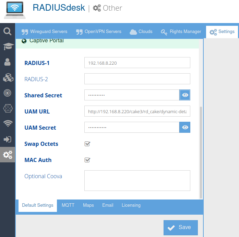Click the Optional Coova text area
The height and width of the screenshot is (237, 239).
pyautogui.click(x=137, y=181)
